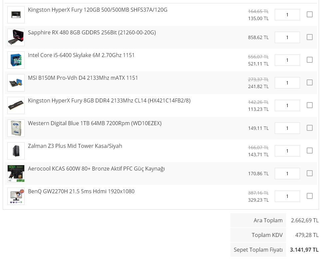Image resolution: width=326 pixels, height=262 pixels.
Task: Open the BenQ GW2270H 21.5 monitor link
Action: tap(81, 191)
